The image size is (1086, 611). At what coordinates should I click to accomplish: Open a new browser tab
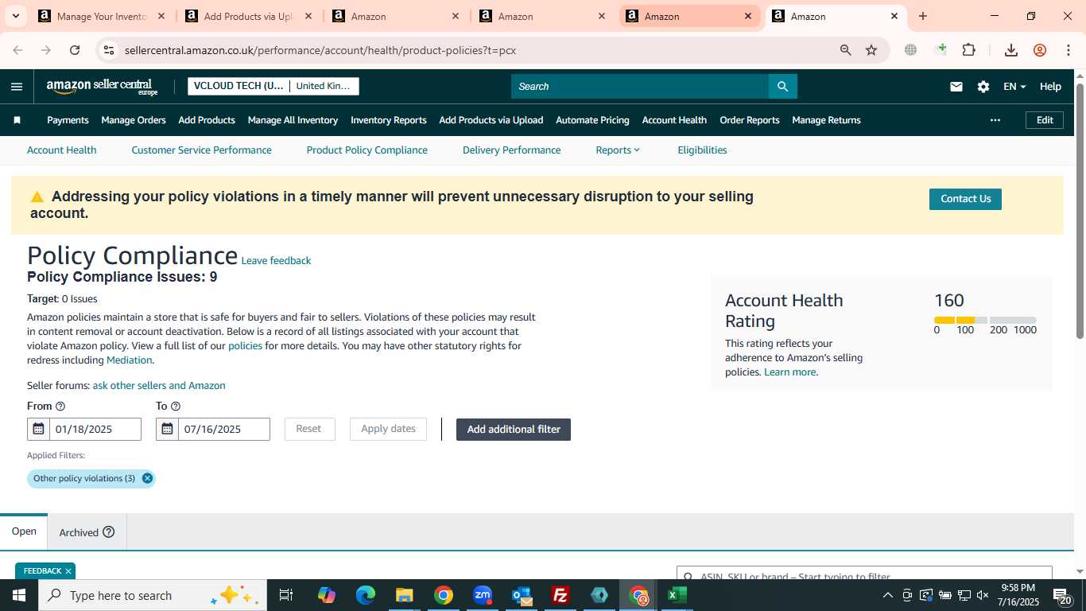point(923,16)
